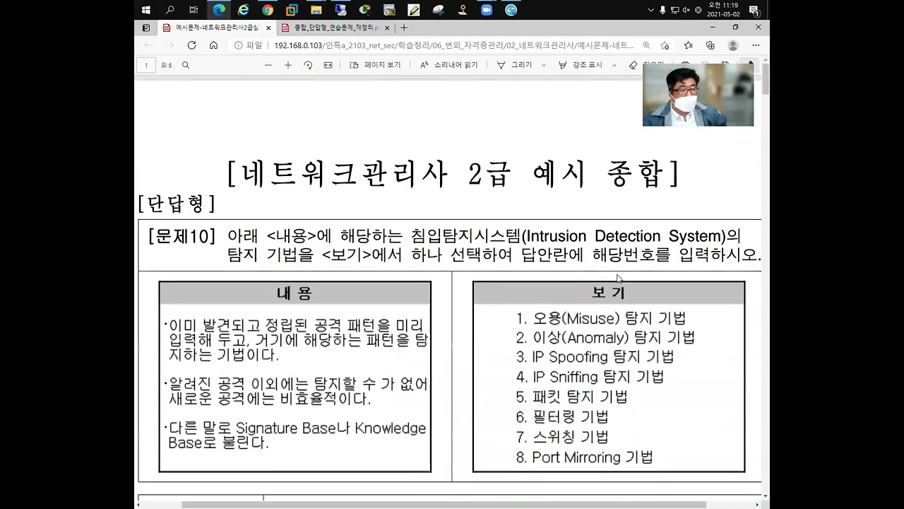Go to the browser home page
Image resolution: width=904 pixels, height=509 pixels.
click(x=213, y=45)
